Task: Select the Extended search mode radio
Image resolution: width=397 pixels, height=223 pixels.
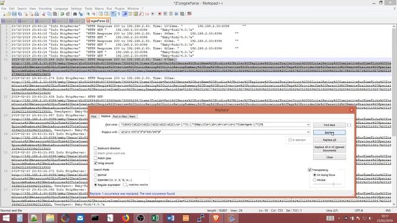Action: tap(96, 180)
